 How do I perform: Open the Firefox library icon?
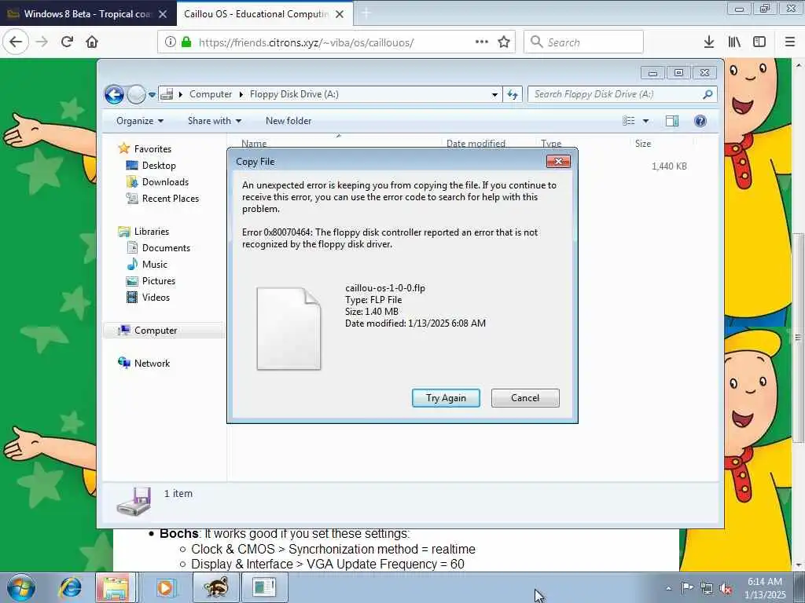click(734, 42)
